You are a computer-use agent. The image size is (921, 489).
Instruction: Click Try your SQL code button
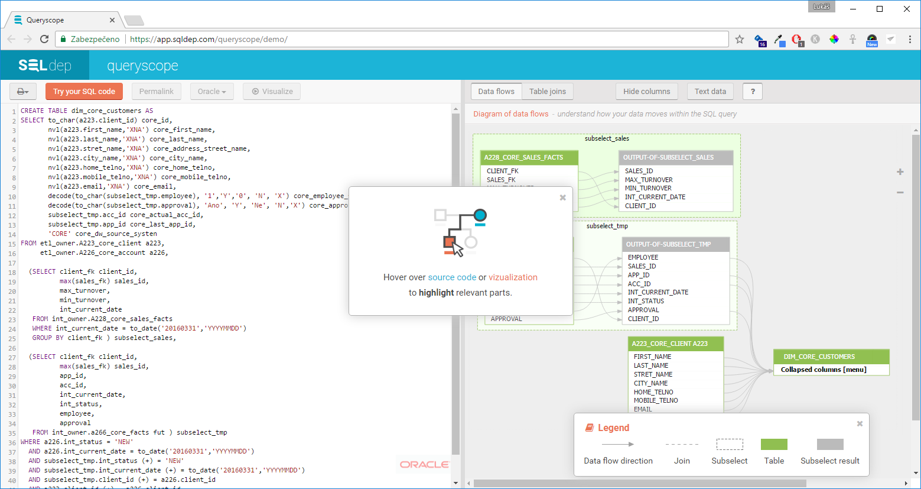pos(84,92)
